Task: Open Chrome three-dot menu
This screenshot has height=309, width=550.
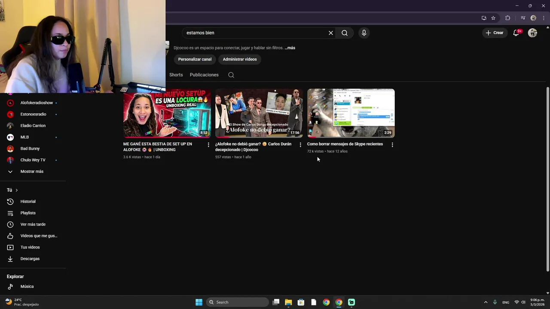Action: point(544,18)
